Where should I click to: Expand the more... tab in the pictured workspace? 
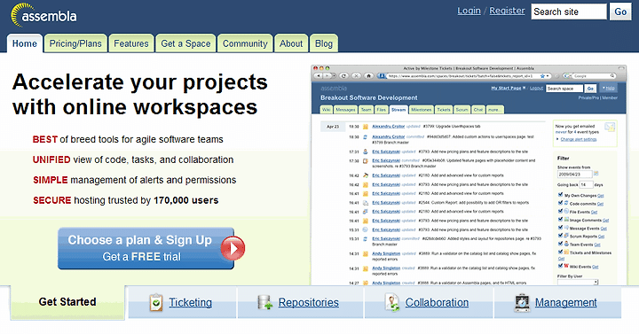pyautogui.click(x=494, y=110)
